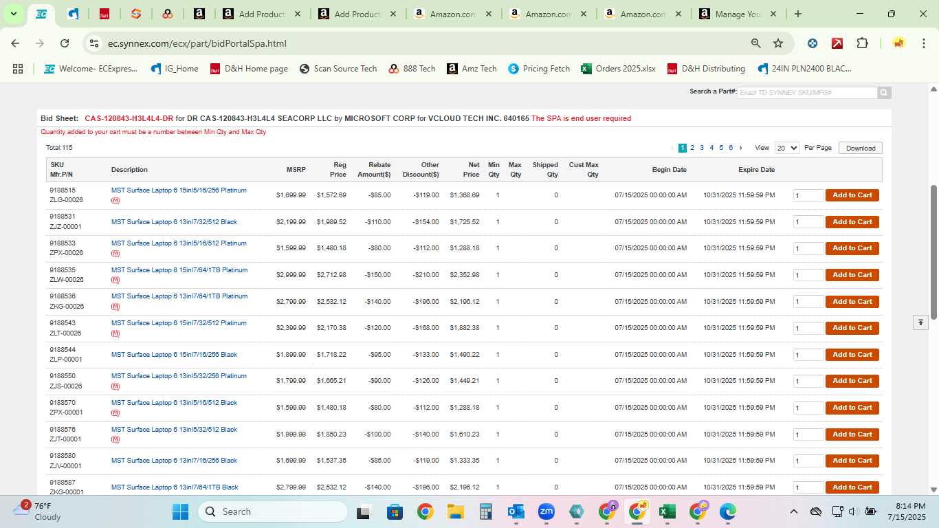The height and width of the screenshot is (528, 939).
Task: Click the next page arrow in pagination
Action: [740, 148]
